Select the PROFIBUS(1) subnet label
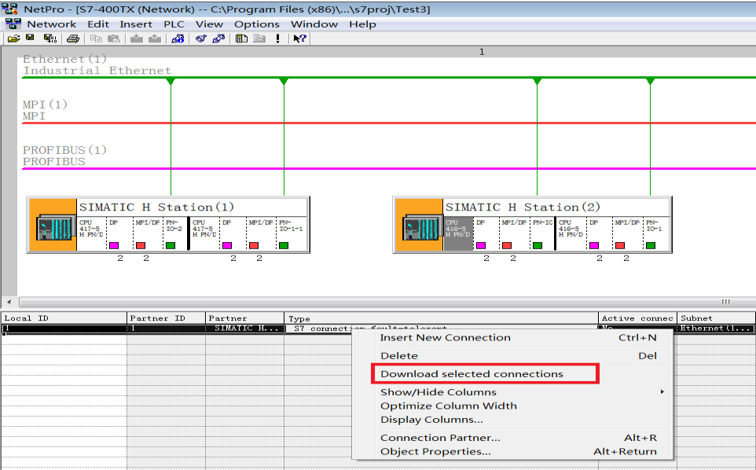This screenshot has height=470, width=756. (64, 156)
